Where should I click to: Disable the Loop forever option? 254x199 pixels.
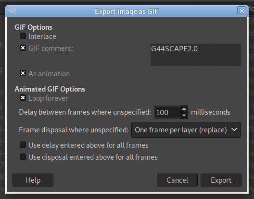point(23,98)
